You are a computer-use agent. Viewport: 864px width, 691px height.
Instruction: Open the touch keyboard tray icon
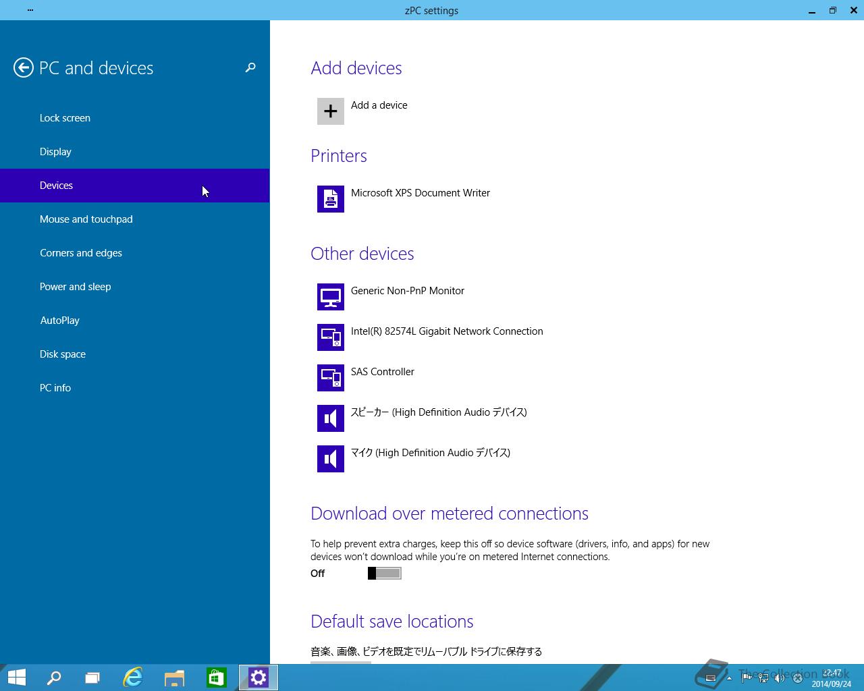click(710, 678)
